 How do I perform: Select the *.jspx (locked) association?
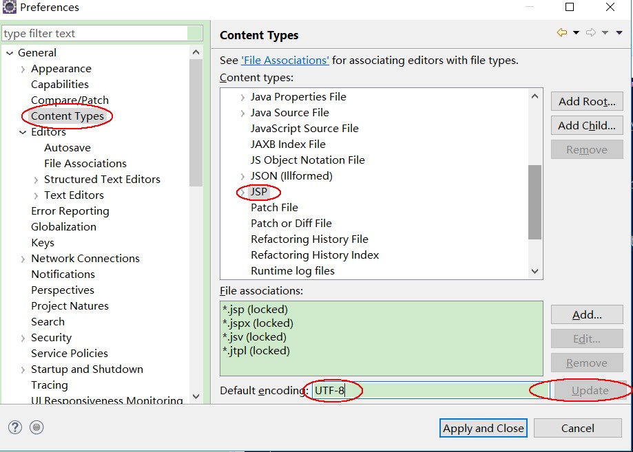tap(258, 323)
